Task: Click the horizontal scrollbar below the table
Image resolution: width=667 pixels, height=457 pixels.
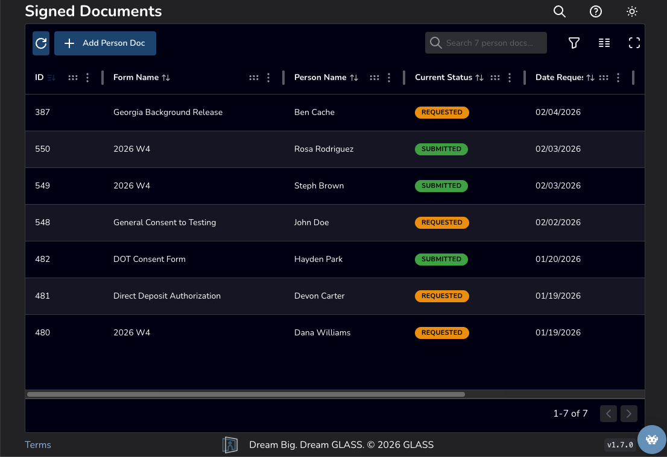Action: (244, 394)
